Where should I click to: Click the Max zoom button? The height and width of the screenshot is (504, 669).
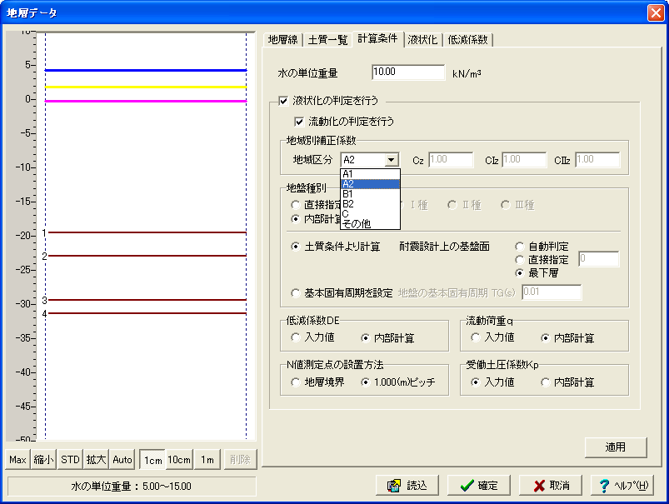tap(18, 460)
